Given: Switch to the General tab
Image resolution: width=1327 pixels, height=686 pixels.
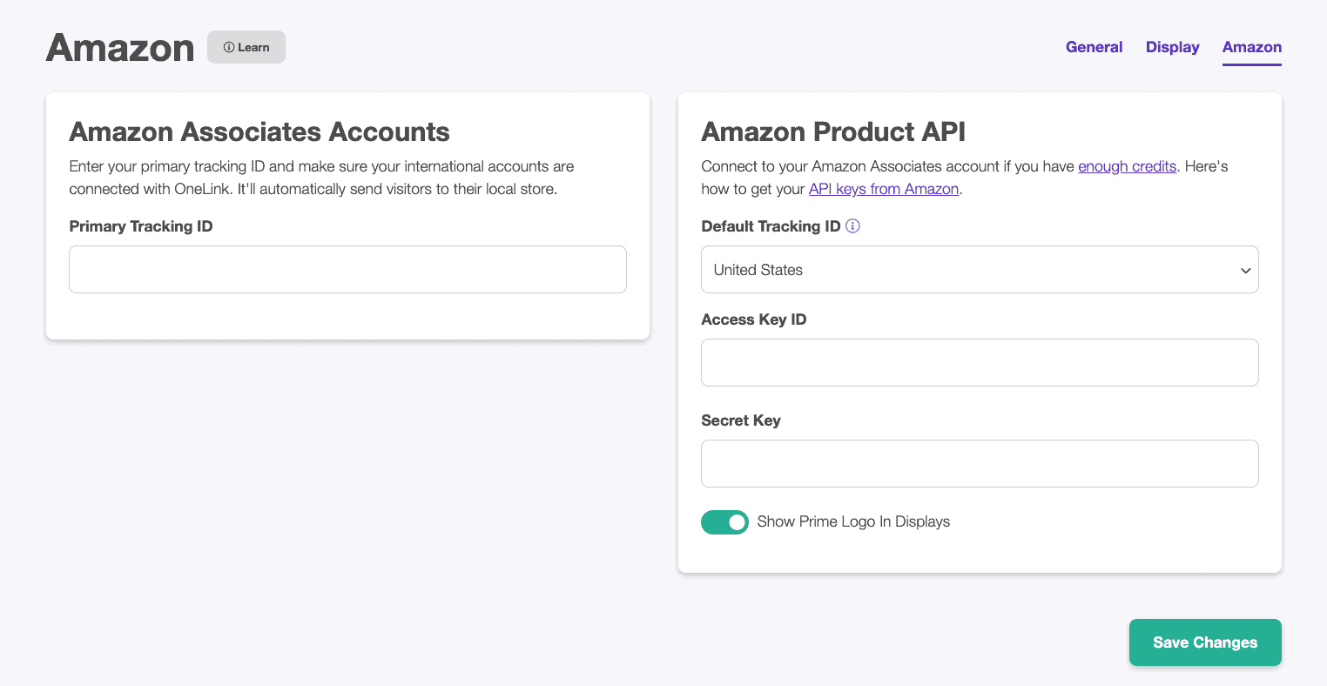Looking at the screenshot, I should pos(1094,47).
